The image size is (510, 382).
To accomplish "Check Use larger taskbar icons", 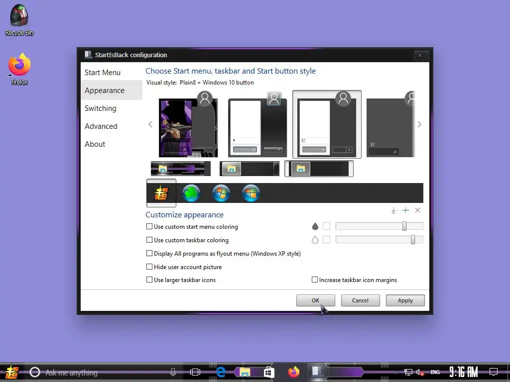I will coord(149,280).
